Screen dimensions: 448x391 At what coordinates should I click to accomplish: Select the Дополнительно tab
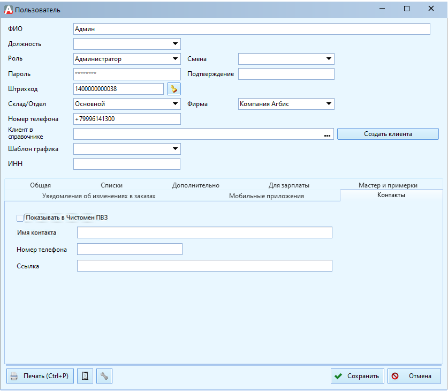point(196,185)
